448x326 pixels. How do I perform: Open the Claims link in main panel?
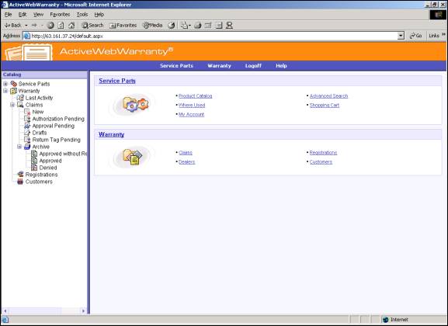pyautogui.click(x=186, y=153)
